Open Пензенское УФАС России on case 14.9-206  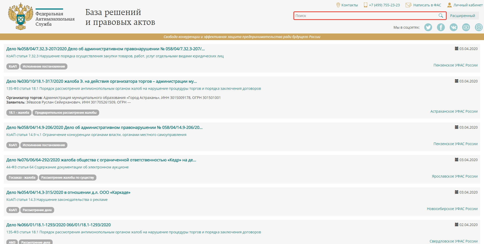[456, 144]
